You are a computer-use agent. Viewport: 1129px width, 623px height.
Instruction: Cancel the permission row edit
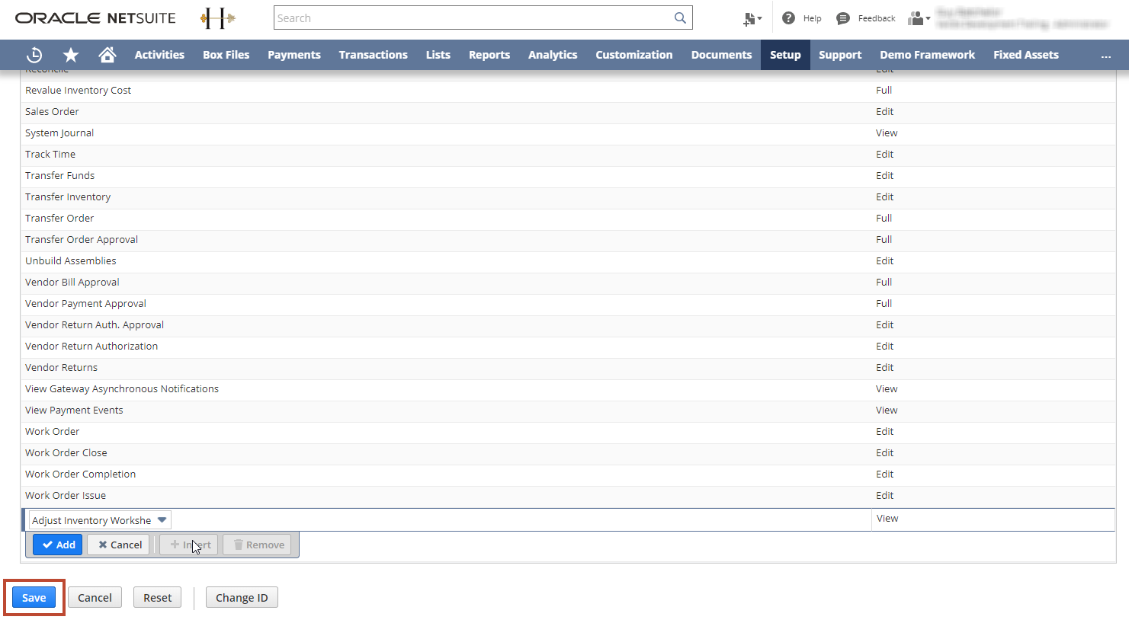click(x=118, y=545)
